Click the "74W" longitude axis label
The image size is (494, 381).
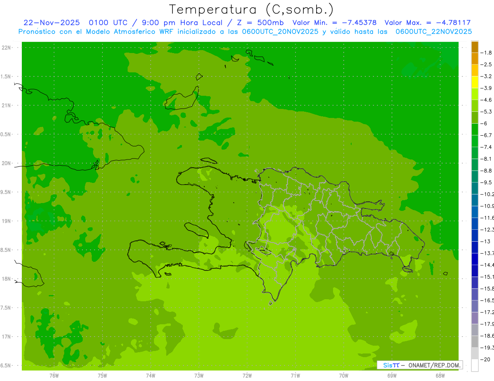[x=151, y=375]
